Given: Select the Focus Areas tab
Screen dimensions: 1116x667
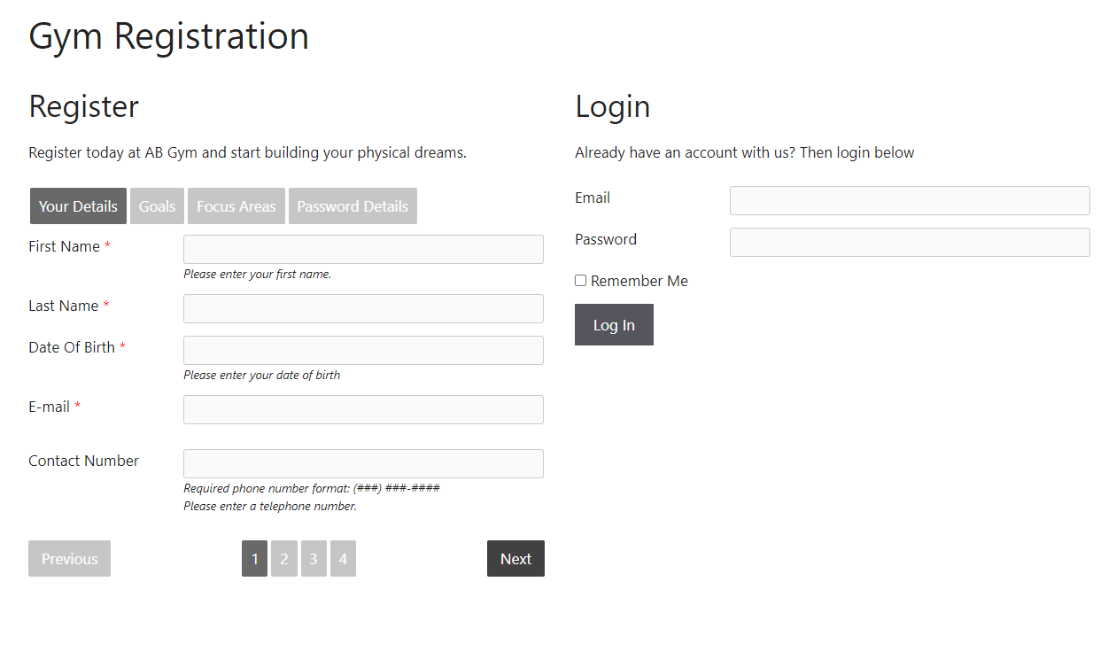Looking at the screenshot, I should [x=236, y=206].
